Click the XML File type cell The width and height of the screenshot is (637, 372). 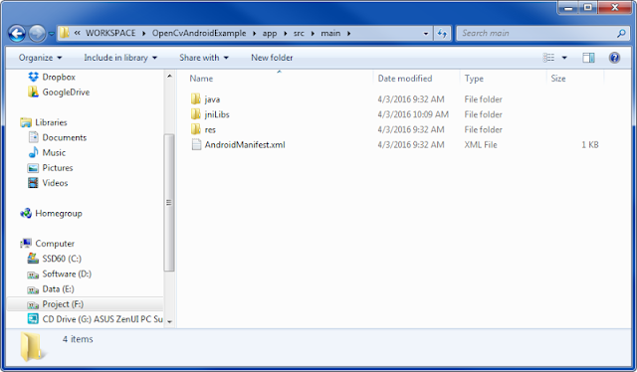(481, 145)
